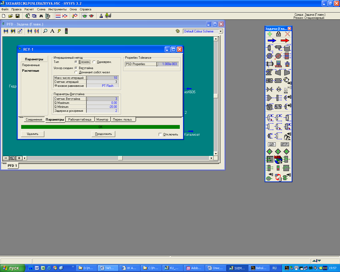Open the Инструменты menu
The height and width of the screenshot is (272, 340).
pyautogui.click(x=57, y=9)
